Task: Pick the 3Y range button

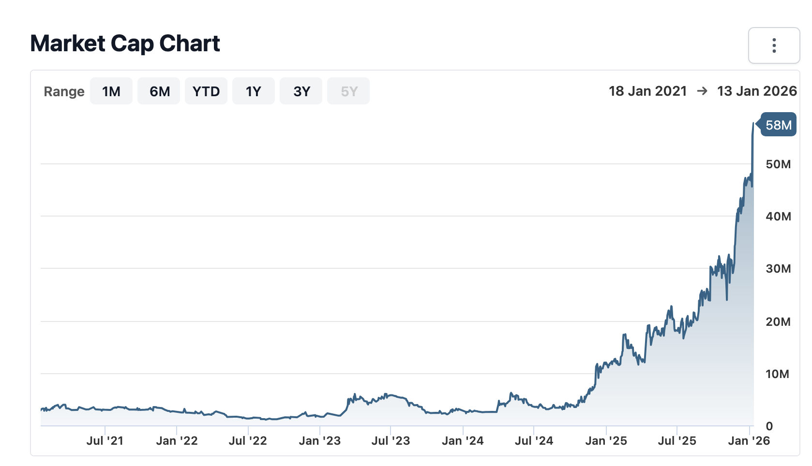Action: tap(301, 91)
